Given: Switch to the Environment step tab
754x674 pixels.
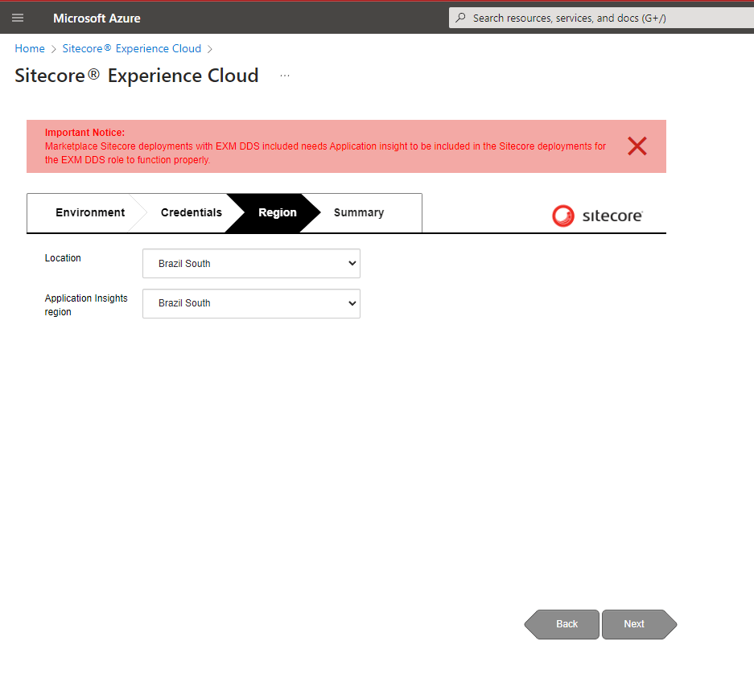Looking at the screenshot, I should point(89,213).
